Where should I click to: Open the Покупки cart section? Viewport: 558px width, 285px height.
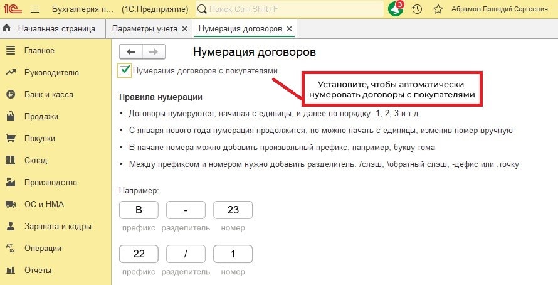click(40, 138)
